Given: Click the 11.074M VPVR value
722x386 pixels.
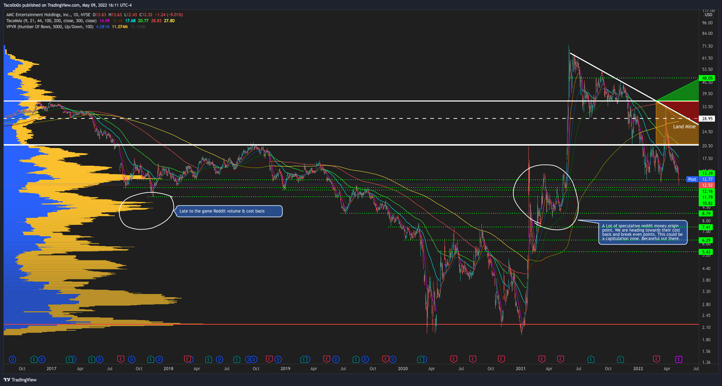Looking at the screenshot, I should click(120, 27).
